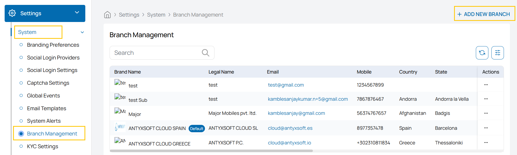Open actions menu for ANTYXSOFT CLOUD SPAIN
This screenshot has height=155, width=517.
(486, 128)
